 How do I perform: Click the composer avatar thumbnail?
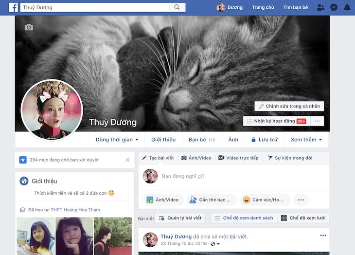150,176
